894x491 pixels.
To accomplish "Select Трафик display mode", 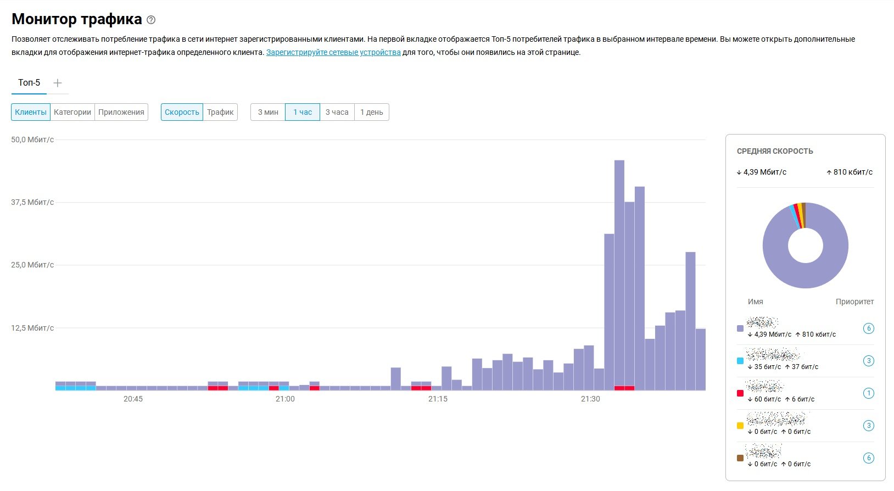I will tap(220, 112).
